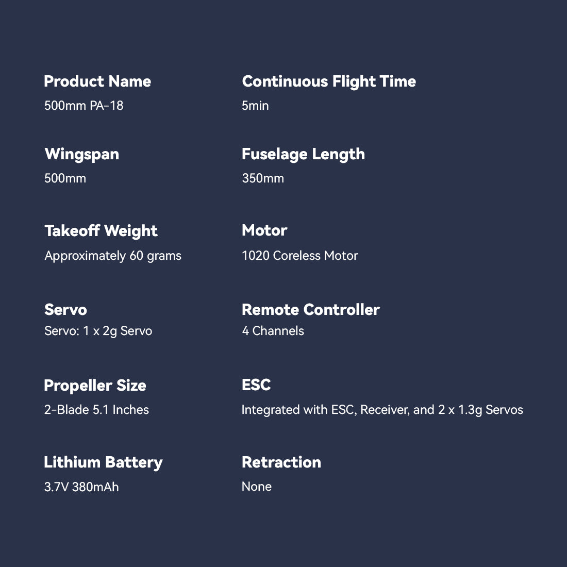Click the Remote Controller heading

click(310, 310)
